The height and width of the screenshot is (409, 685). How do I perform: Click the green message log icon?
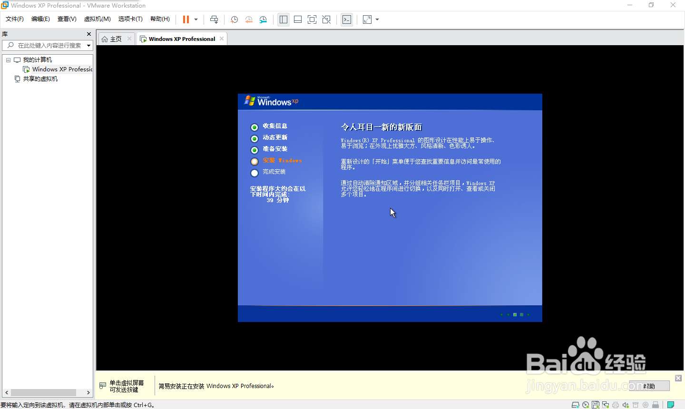tap(671, 405)
